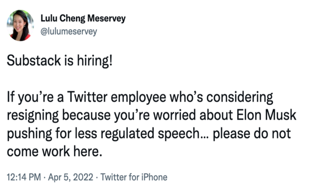Click the word "resigning" in the tweet

(x=33, y=116)
